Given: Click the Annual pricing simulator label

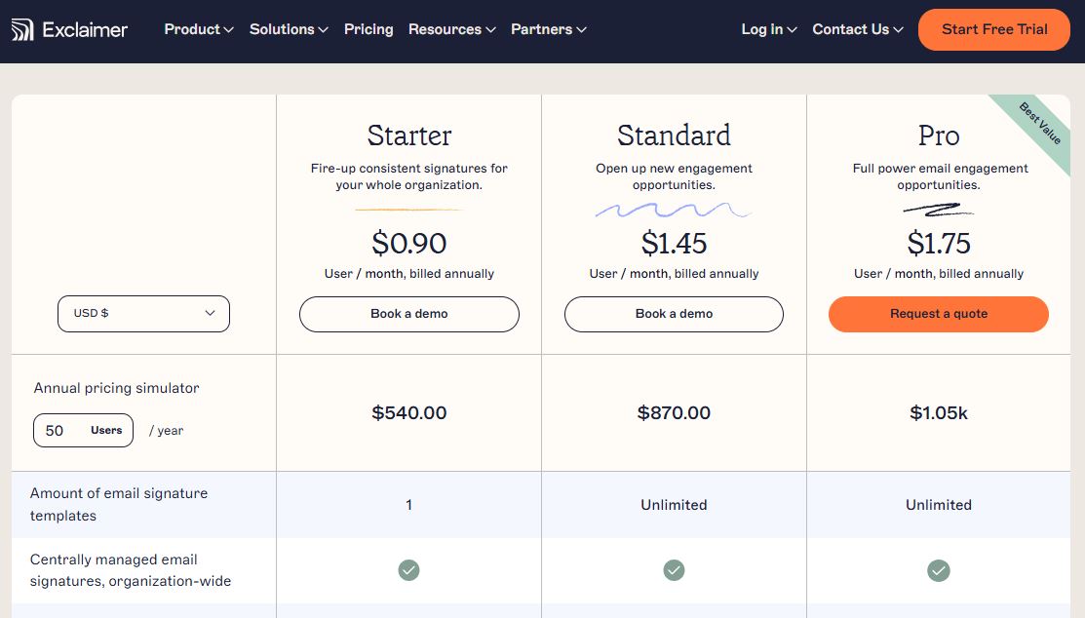Looking at the screenshot, I should (x=116, y=388).
